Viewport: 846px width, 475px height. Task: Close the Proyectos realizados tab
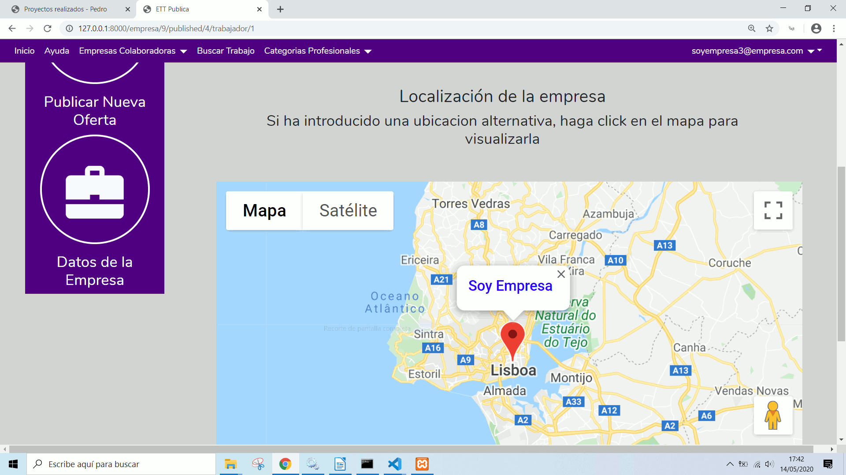127,9
